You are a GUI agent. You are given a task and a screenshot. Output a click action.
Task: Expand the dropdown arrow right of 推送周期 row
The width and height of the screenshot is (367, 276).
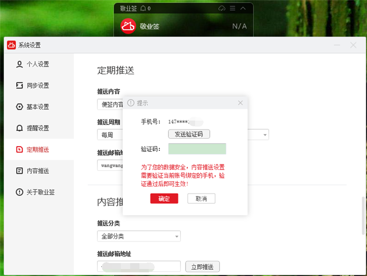(x=265, y=135)
